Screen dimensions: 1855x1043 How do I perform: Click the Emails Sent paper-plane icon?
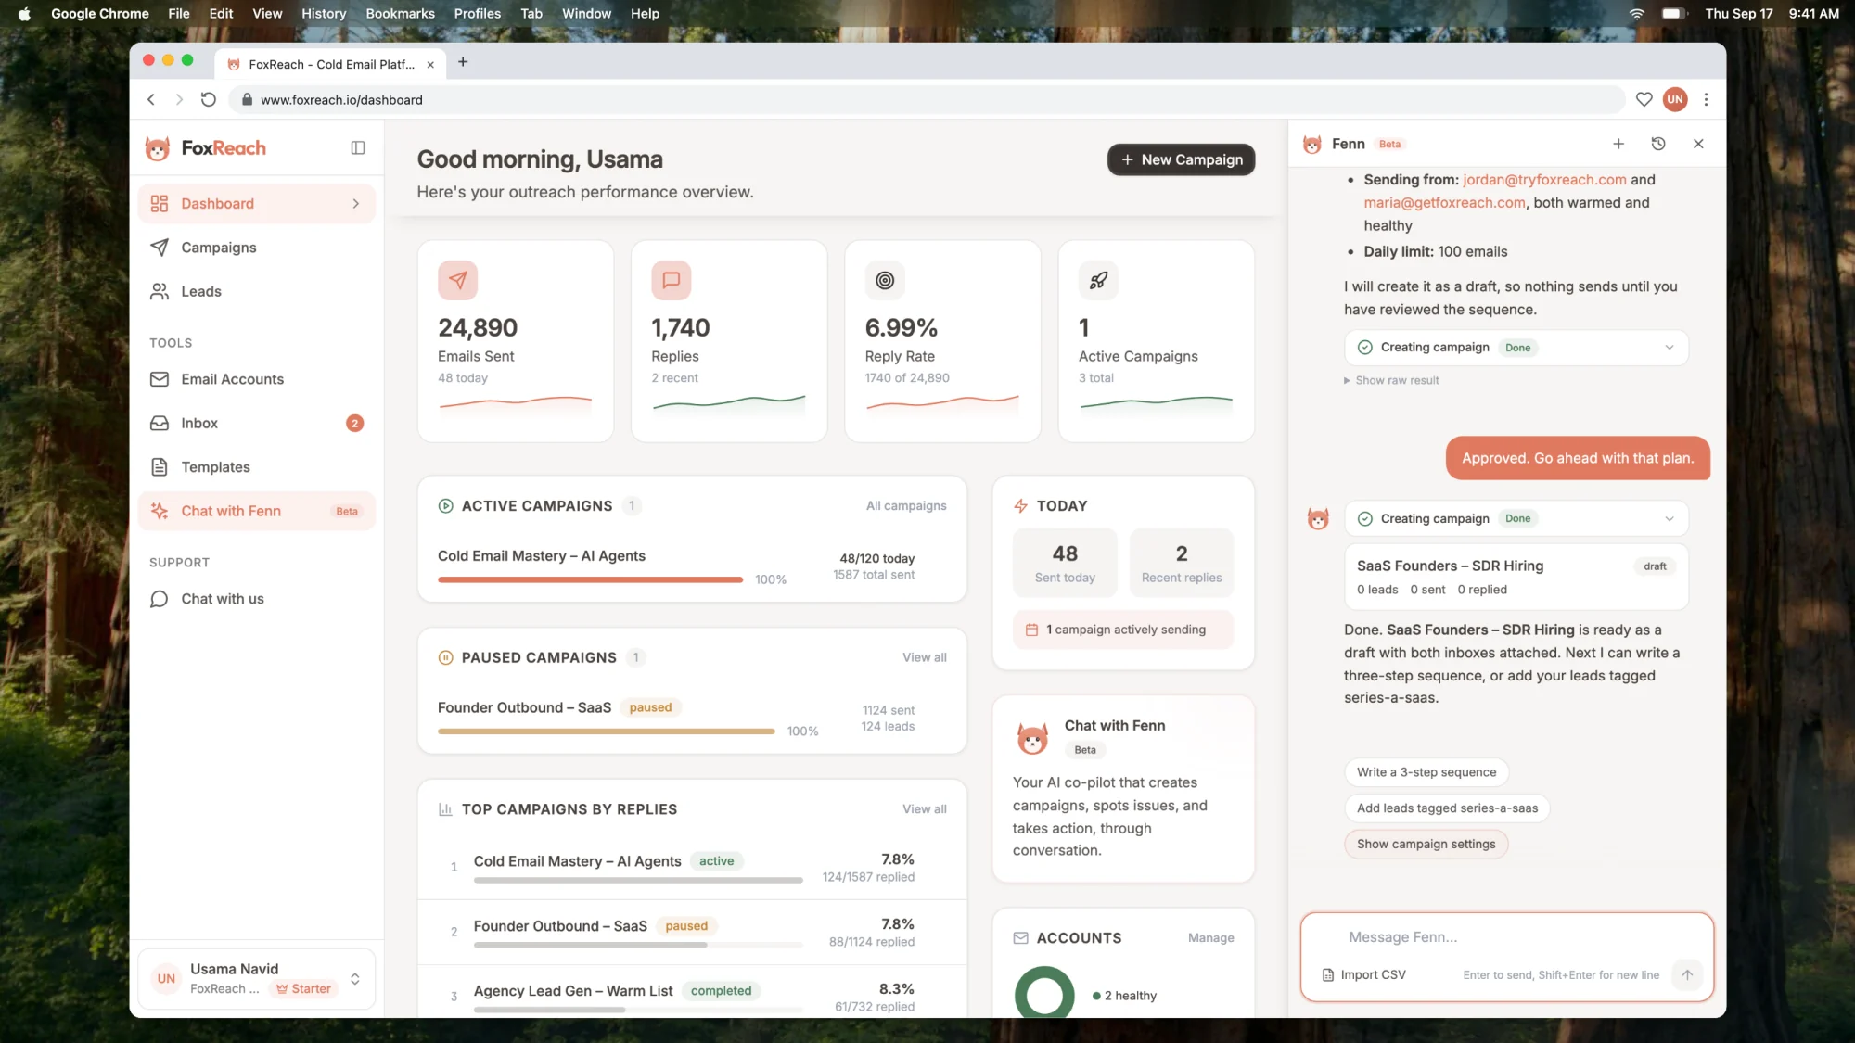click(458, 280)
